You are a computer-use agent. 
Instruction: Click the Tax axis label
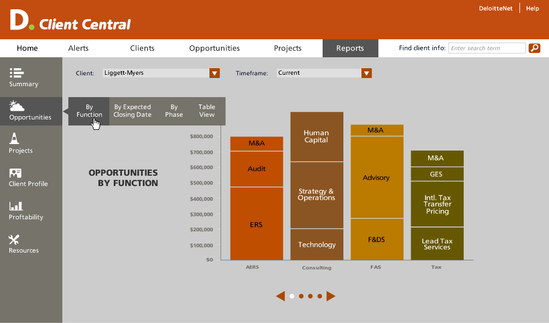point(436,267)
